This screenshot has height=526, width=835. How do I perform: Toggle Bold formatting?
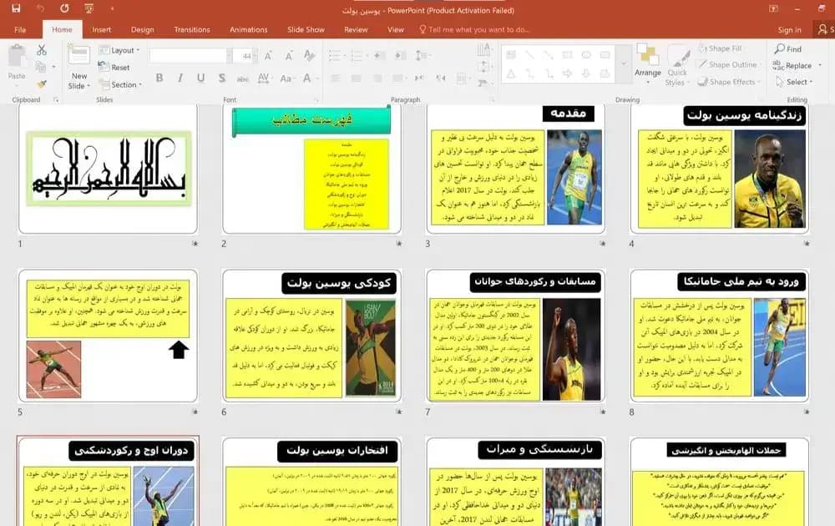tap(159, 78)
